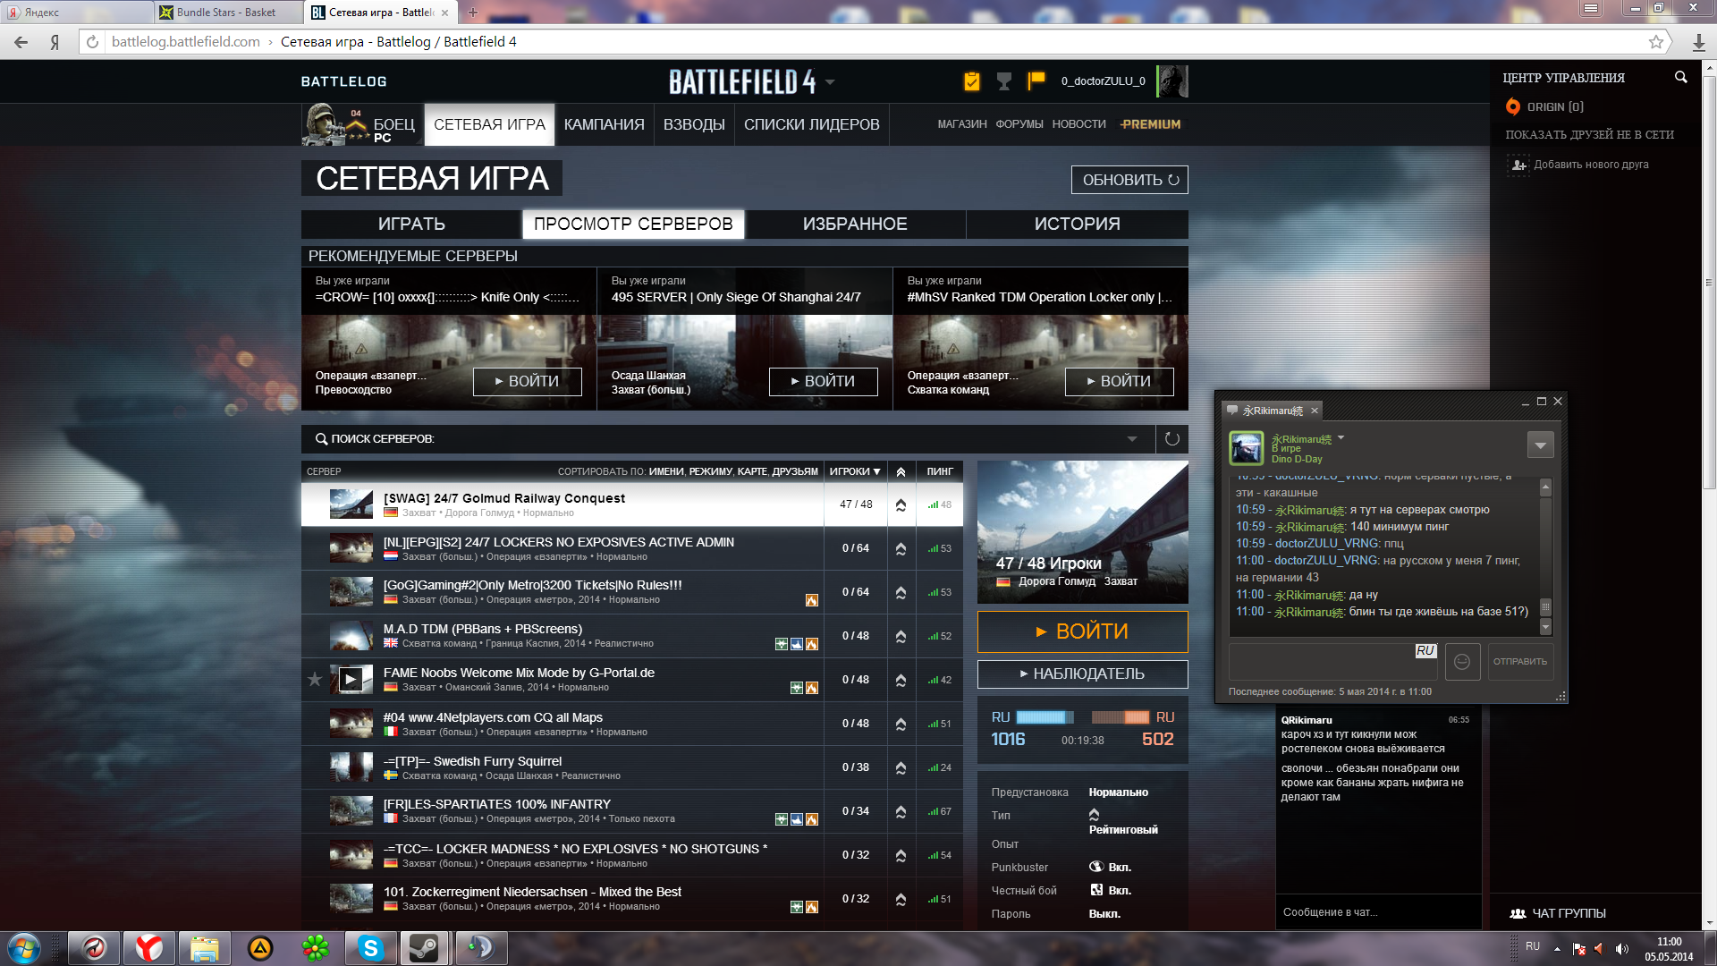This screenshot has width=1717, height=966.
Task: Open the trophy awards icon in header
Action: (x=1004, y=81)
